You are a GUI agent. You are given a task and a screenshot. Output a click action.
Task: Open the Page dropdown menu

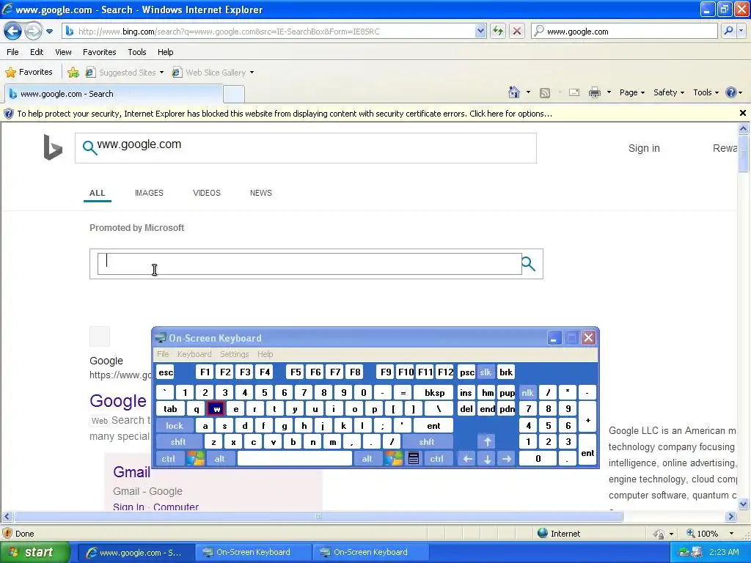pyautogui.click(x=631, y=92)
